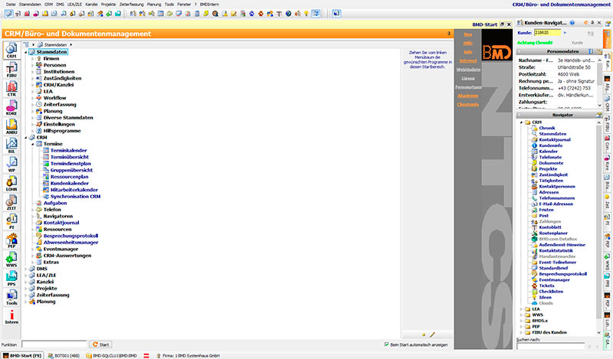Open Terminkalender in the CRM tree
Viewport: 613px width, 359px height.
[69, 151]
